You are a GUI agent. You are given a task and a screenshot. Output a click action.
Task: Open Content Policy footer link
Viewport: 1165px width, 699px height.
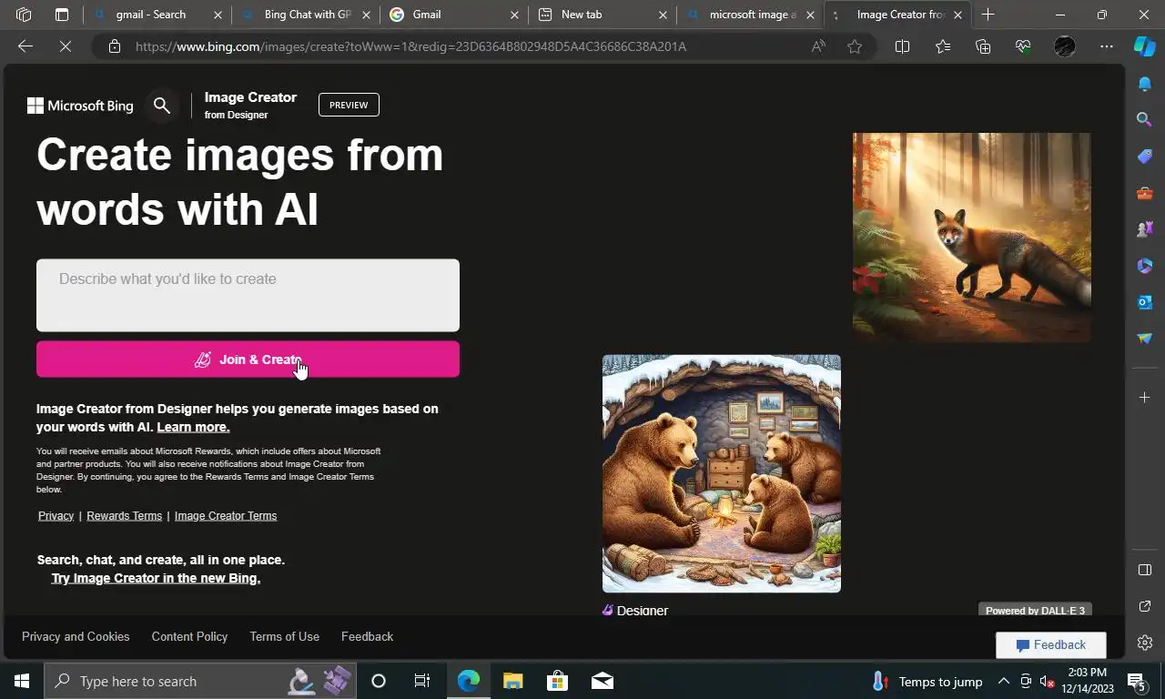pos(189,636)
